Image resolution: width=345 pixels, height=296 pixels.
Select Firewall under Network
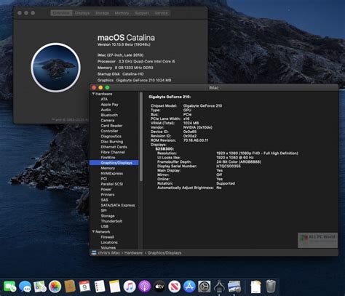point(108,237)
